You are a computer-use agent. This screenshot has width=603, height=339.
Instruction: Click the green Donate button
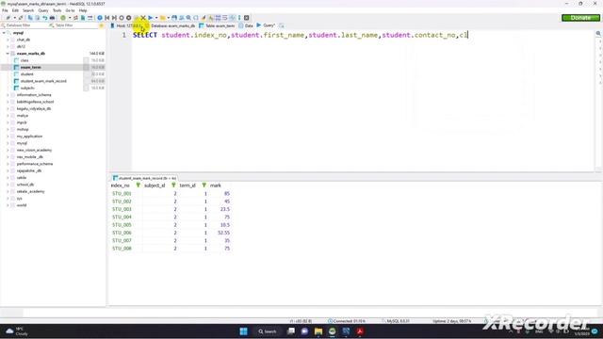[x=580, y=18]
